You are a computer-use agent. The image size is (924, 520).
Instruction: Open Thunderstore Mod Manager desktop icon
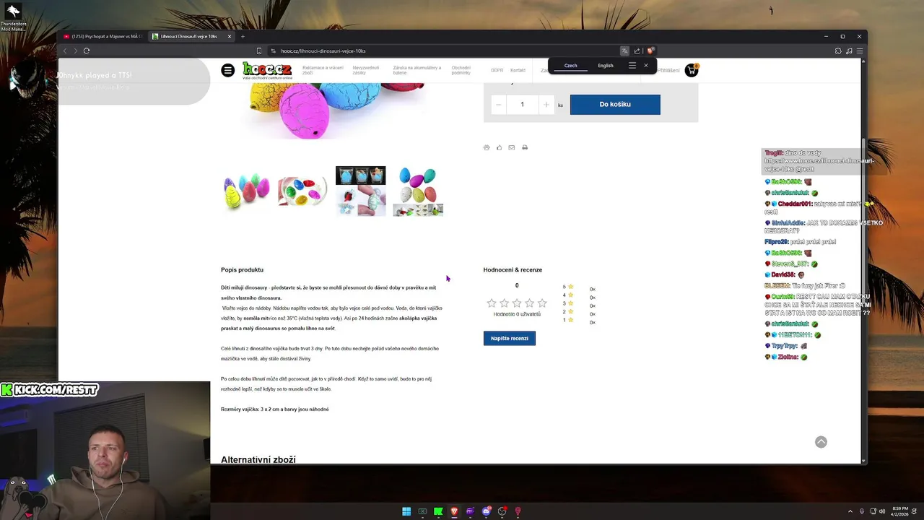point(13,17)
